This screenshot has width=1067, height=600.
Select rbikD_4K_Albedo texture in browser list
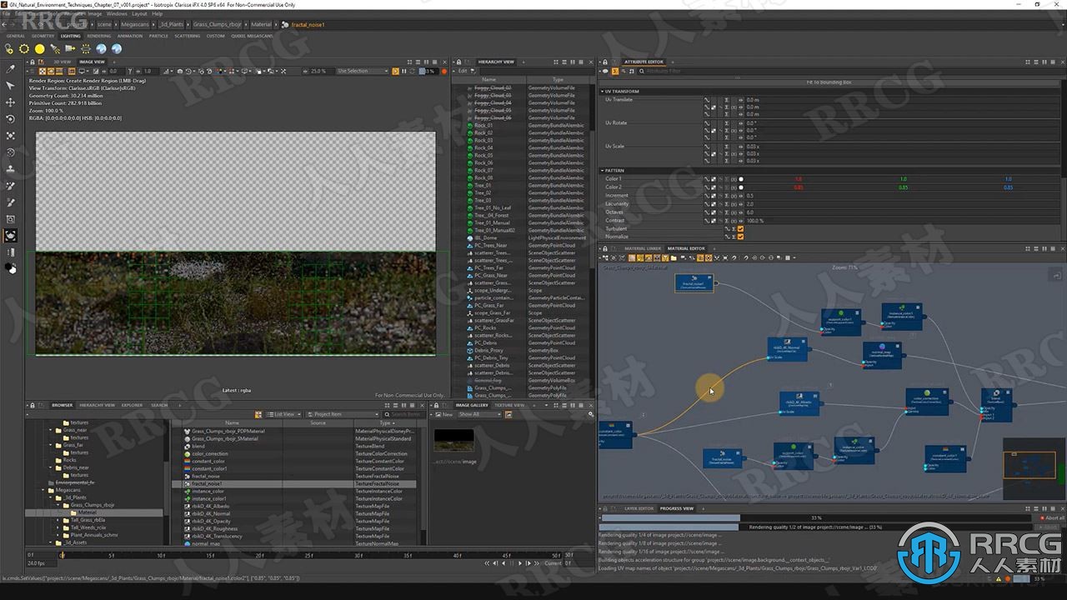212,506
